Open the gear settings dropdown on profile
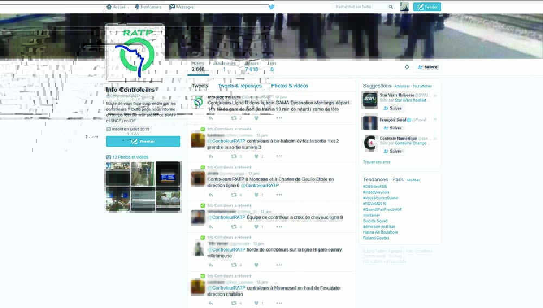543x308 pixels. [x=407, y=67]
